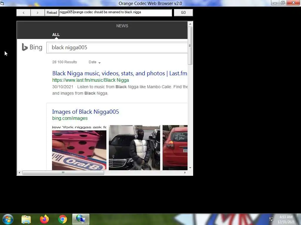The height and width of the screenshot is (225, 301).
Task: Open the Oral-B package thumbnail
Action: point(79,148)
